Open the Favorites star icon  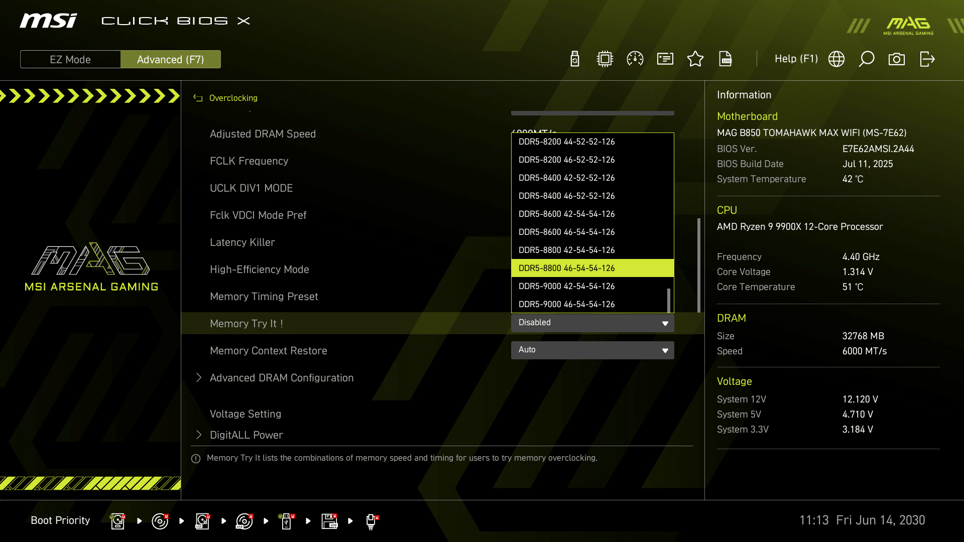point(695,59)
